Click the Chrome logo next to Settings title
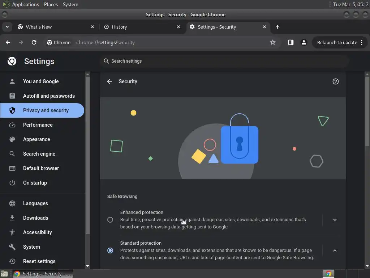This screenshot has width=370, height=278. (x=12, y=61)
